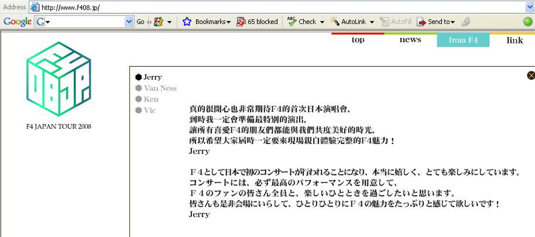
Task: Click the G icon inside the Google search box
Action: (x=41, y=22)
